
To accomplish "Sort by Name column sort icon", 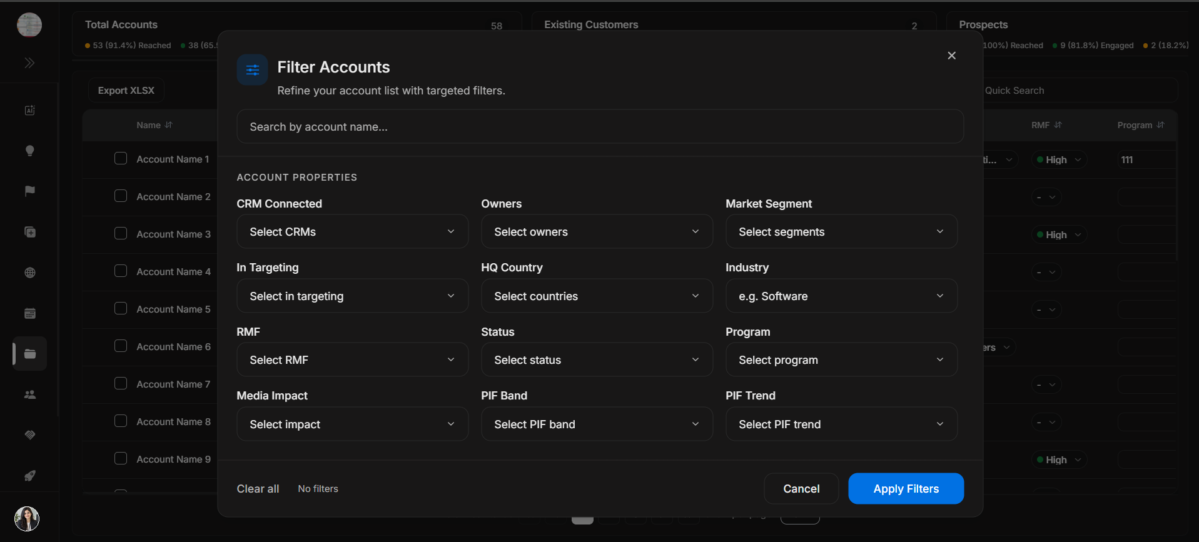I will [x=169, y=125].
